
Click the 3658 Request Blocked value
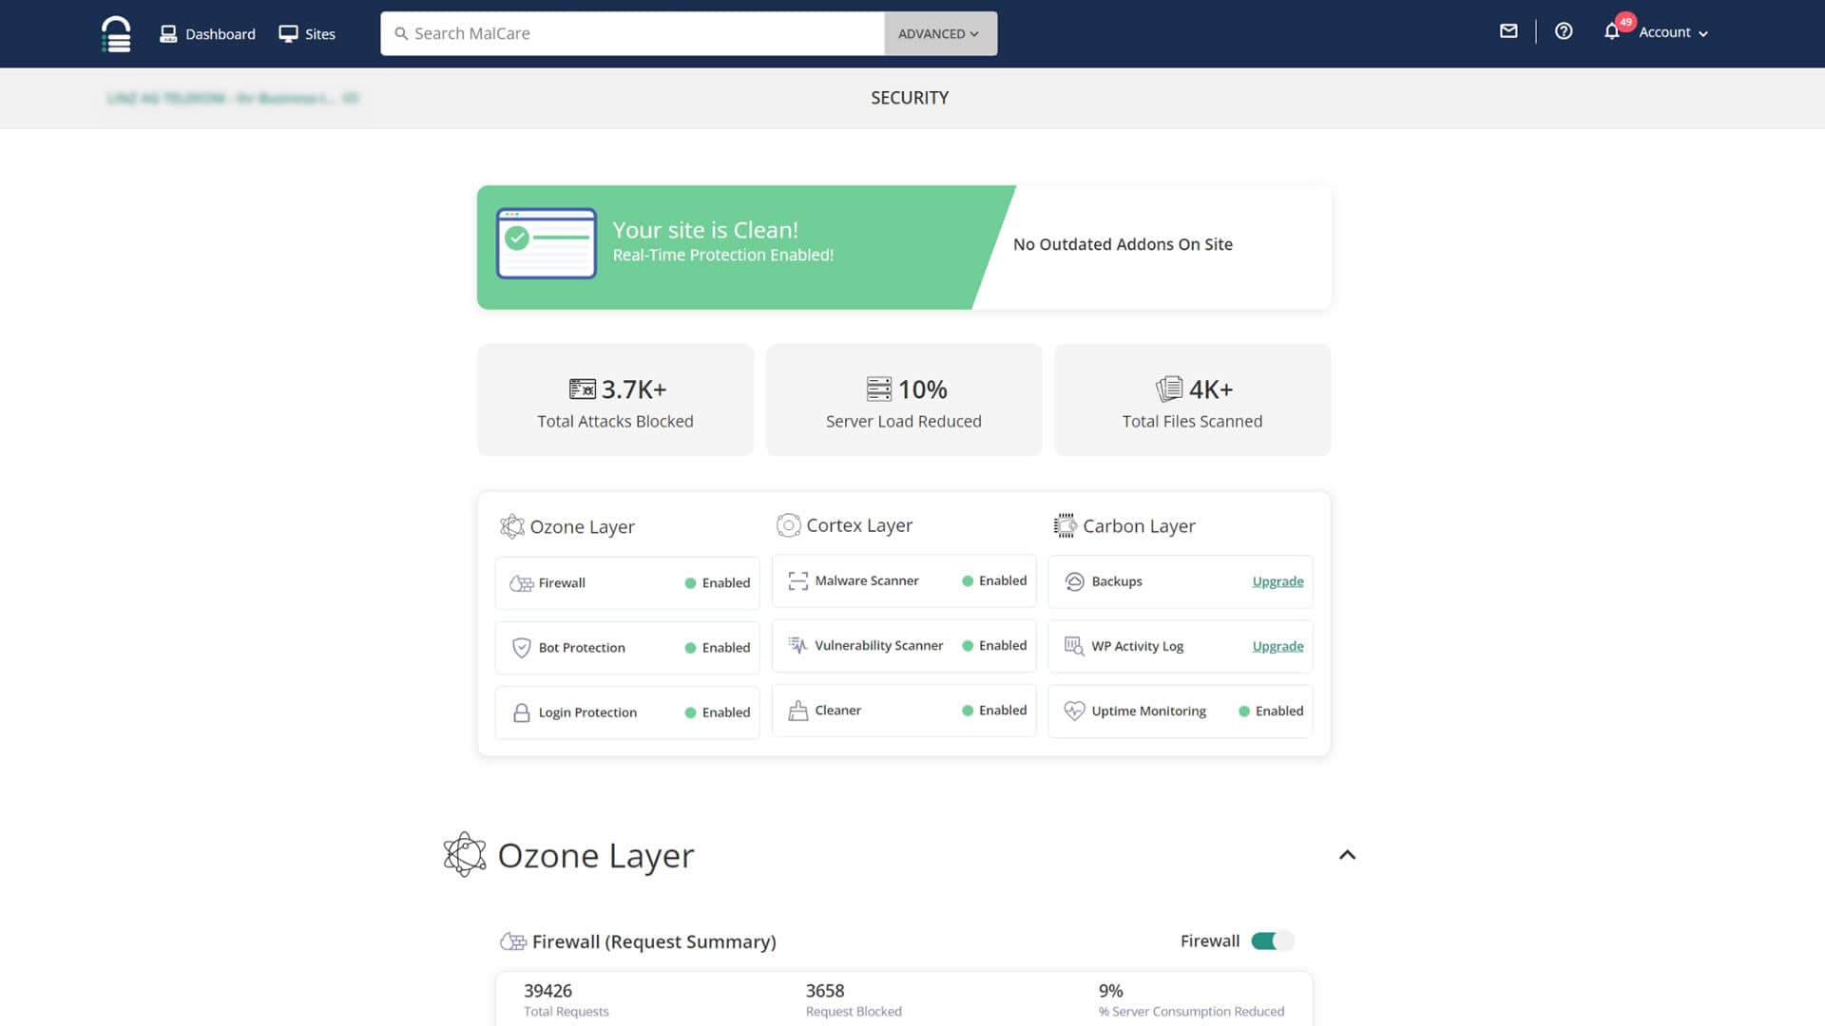(825, 991)
